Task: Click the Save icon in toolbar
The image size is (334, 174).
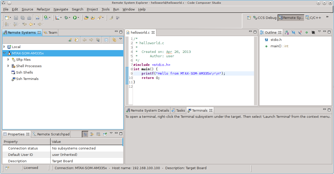Action: coord(16,18)
